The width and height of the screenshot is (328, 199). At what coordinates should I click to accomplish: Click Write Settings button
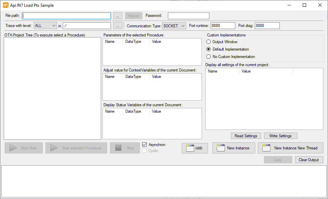tap(280, 136)
